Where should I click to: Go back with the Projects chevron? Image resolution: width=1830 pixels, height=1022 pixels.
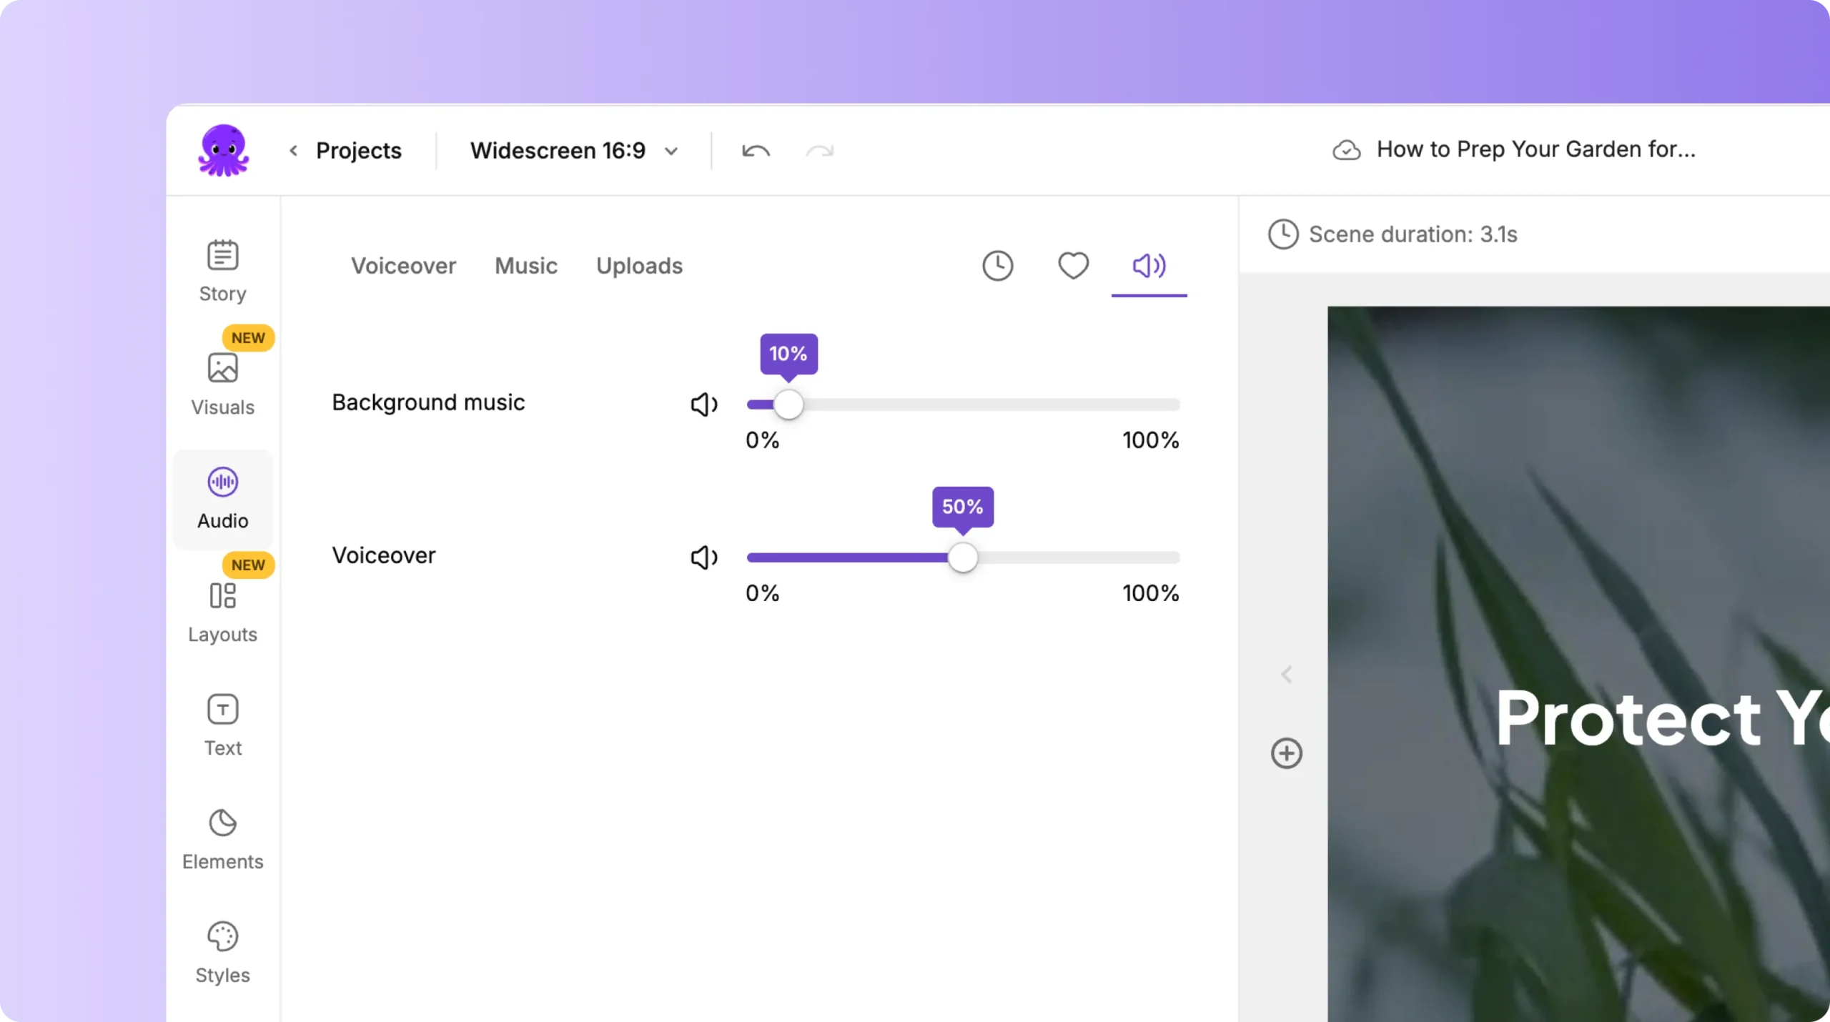tap(294, 151)
